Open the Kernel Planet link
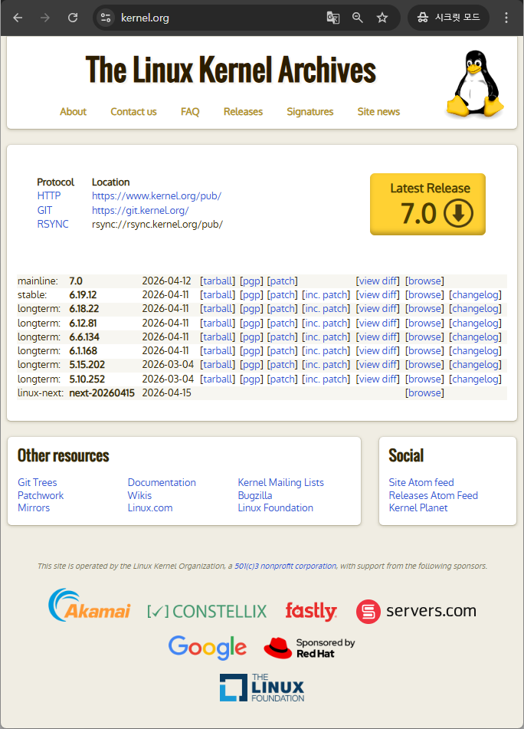The width and height of the screenshot is (524, 729). pyautogui.click(x=418, y=507)
